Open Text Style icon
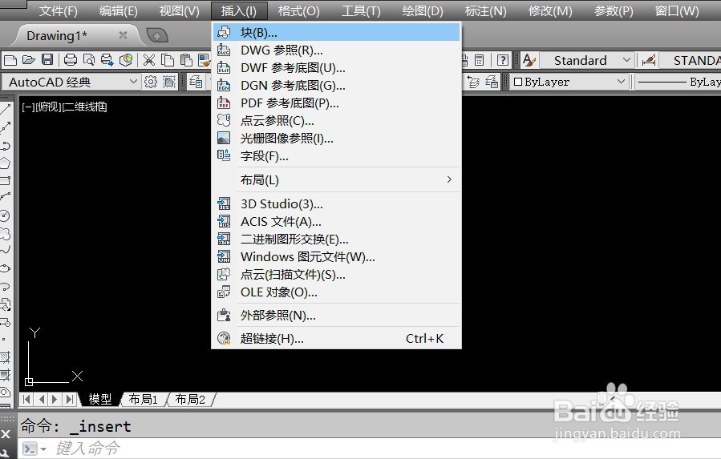The image size is (721, 459). click(529, 60)
